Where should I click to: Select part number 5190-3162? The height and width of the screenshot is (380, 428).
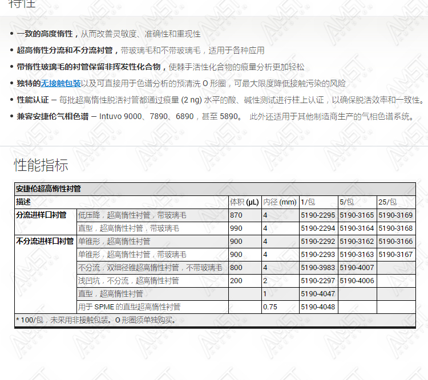357,242
